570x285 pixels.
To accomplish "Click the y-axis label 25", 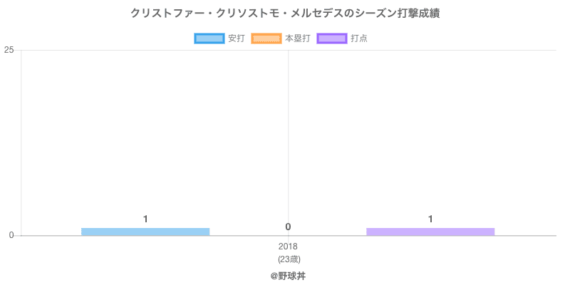I will point(9,50).
